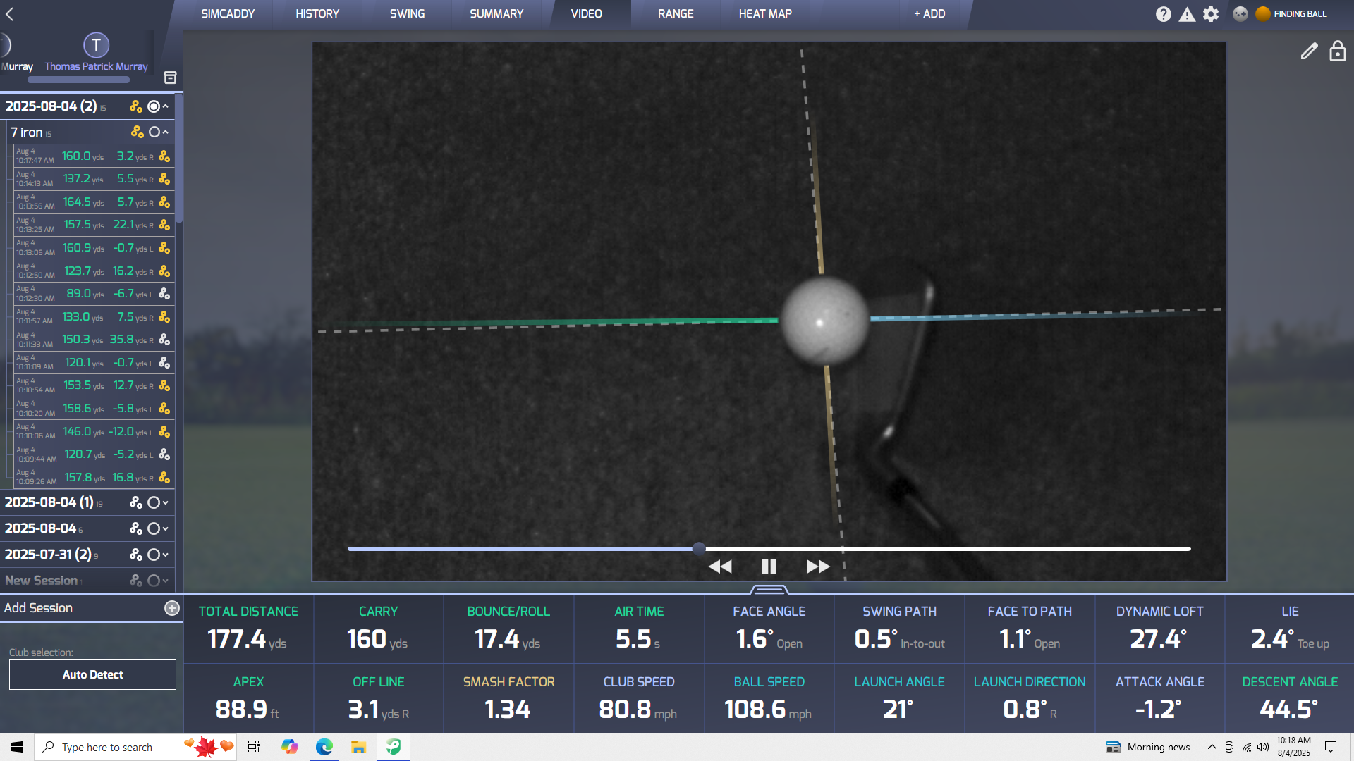Click the archive box icon under player name

click(170, 78)
